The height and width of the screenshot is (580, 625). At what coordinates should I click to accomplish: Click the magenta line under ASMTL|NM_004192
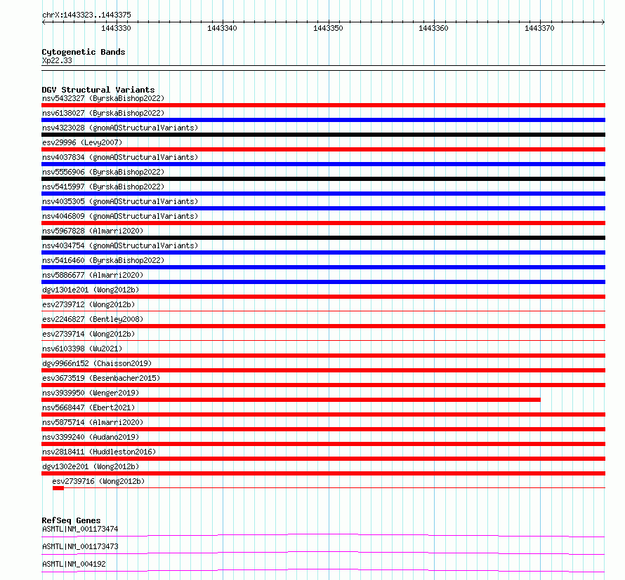pyautogui.click(x=323, y=570)
